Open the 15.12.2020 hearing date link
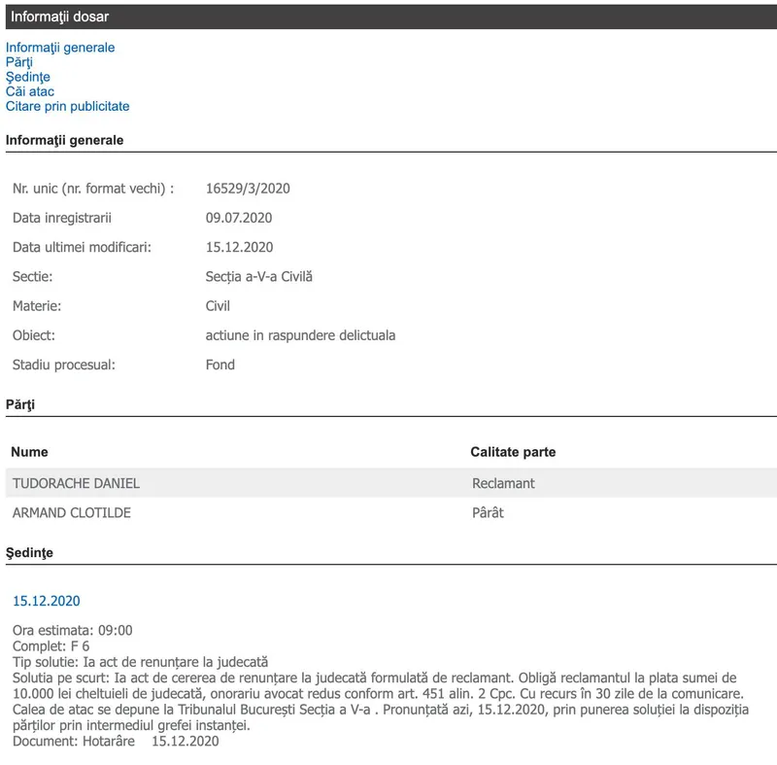777x765 pixels. [47, 602]
